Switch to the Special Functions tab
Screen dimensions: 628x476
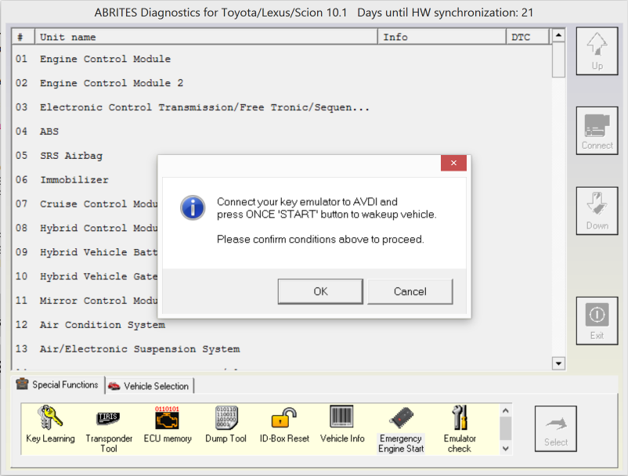(57, 384)
